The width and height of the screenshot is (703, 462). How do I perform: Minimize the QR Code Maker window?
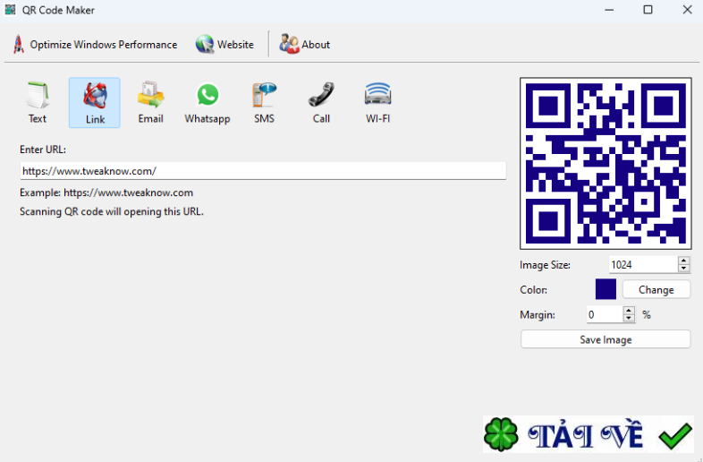(609, 10)
